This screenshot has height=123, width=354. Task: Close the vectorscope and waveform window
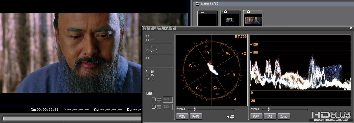coord(351,28)
